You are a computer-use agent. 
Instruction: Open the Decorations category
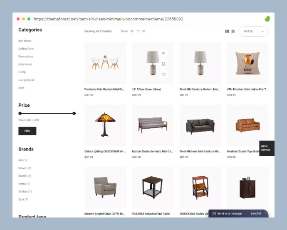tap(26, 57)
